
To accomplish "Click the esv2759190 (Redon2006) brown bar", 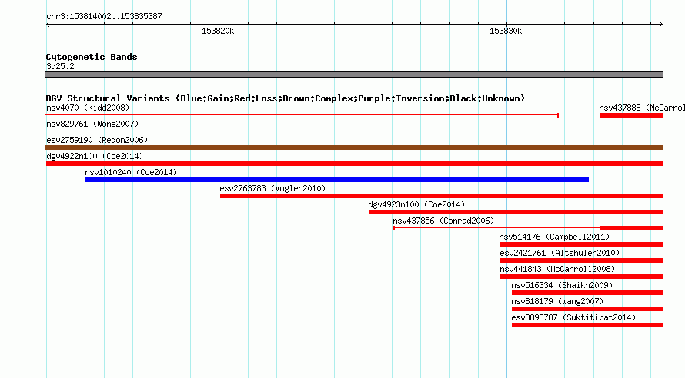I will [x=354, y=148].
